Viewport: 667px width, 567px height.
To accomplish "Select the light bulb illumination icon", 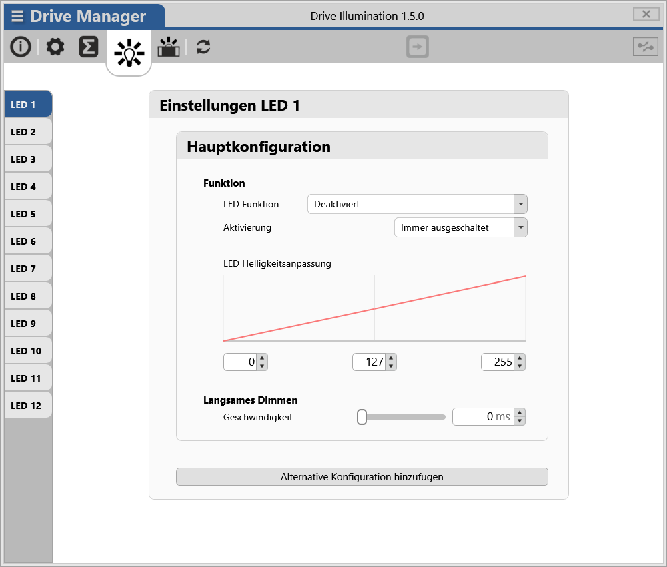I will pos(129,52).
